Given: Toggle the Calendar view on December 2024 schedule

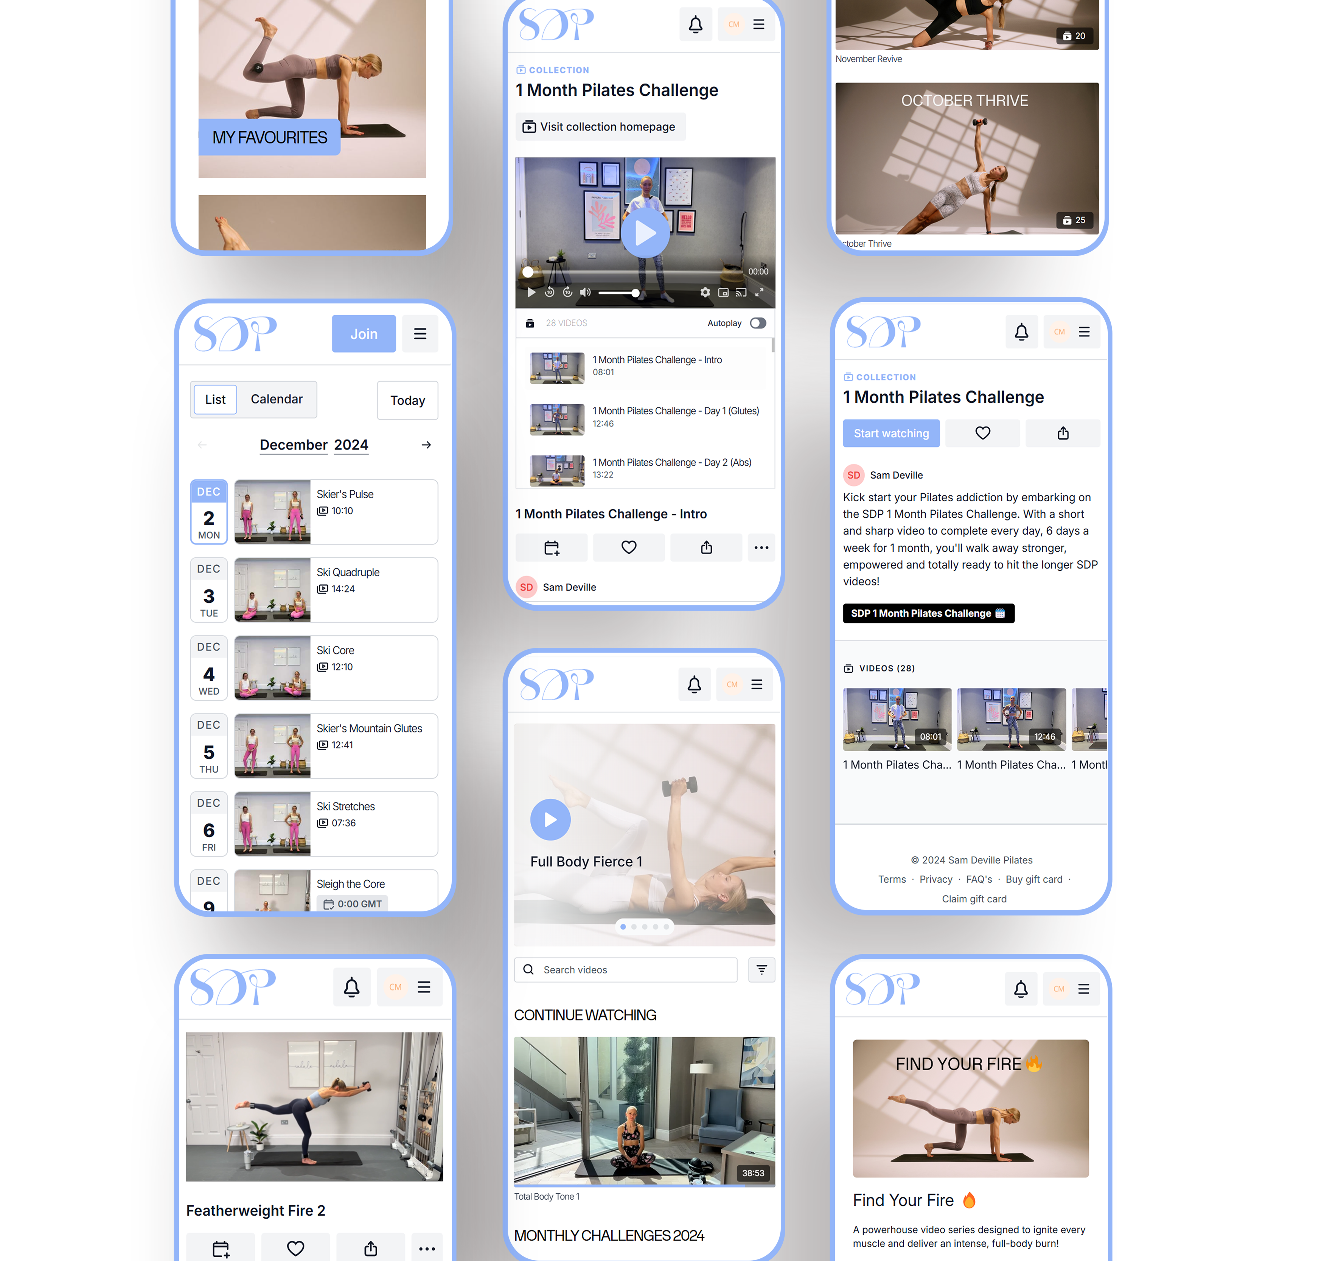Looking at the screenshot, I should tap(277, 398).
